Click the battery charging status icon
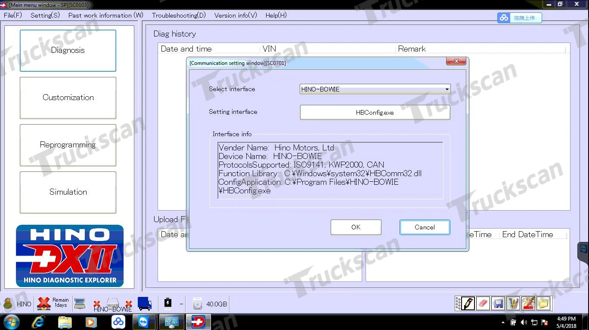 point(168,303)
